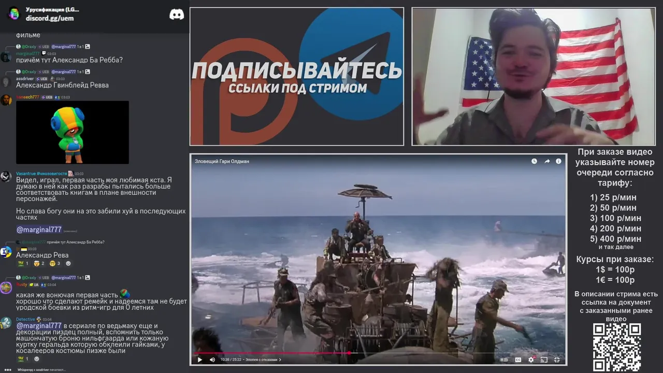Click the message "Александр Гвинблейд Ревва"
The image size is (663, 373).
(x=62, y=85)
